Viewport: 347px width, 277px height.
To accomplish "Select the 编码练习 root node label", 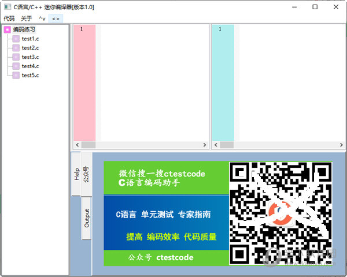I will [x=24, y=29].
